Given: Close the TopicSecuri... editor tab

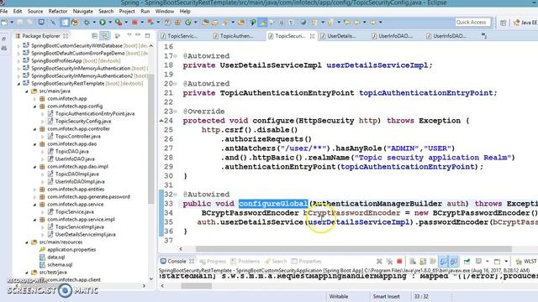Looking at the screenshot, I should (312, 35).
